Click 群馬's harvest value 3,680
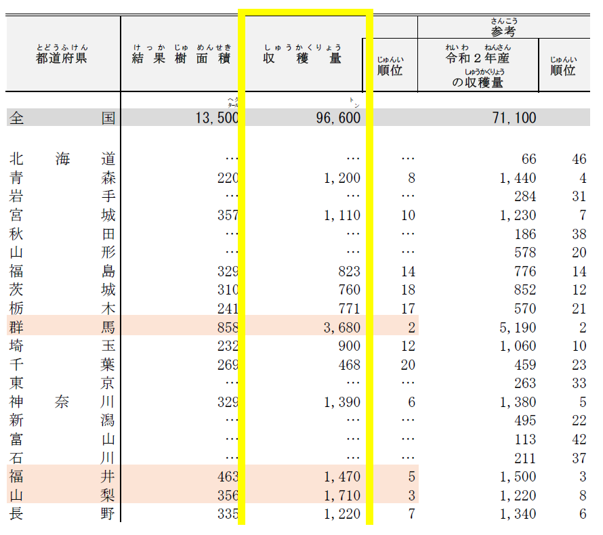 pyautogui.click(x=341, y=328)
